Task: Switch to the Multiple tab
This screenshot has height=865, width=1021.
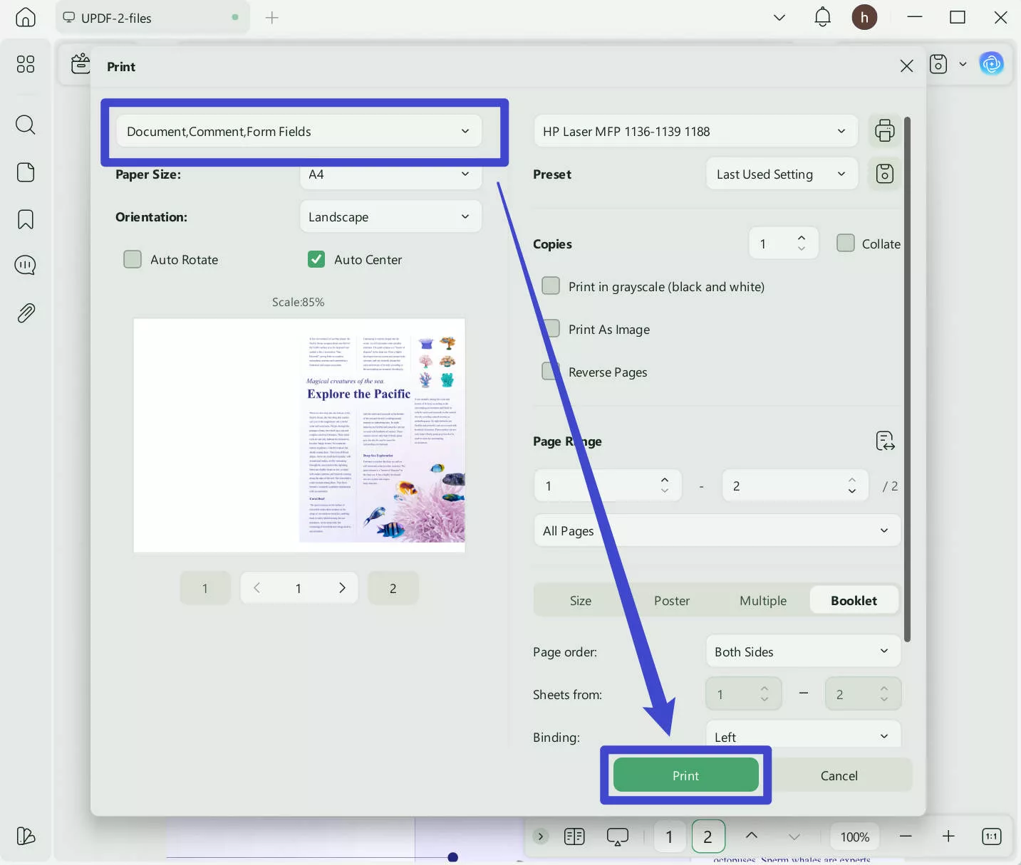Action: (763, 600)
